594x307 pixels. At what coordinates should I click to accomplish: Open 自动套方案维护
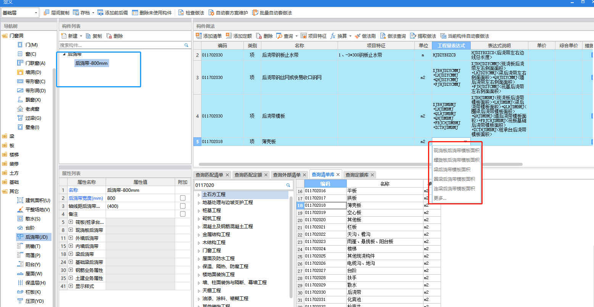pyautogui.click(x=228, y=13)
